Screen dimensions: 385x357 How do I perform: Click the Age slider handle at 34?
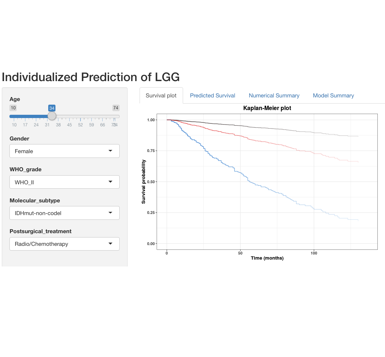click(x=52, y=116)
